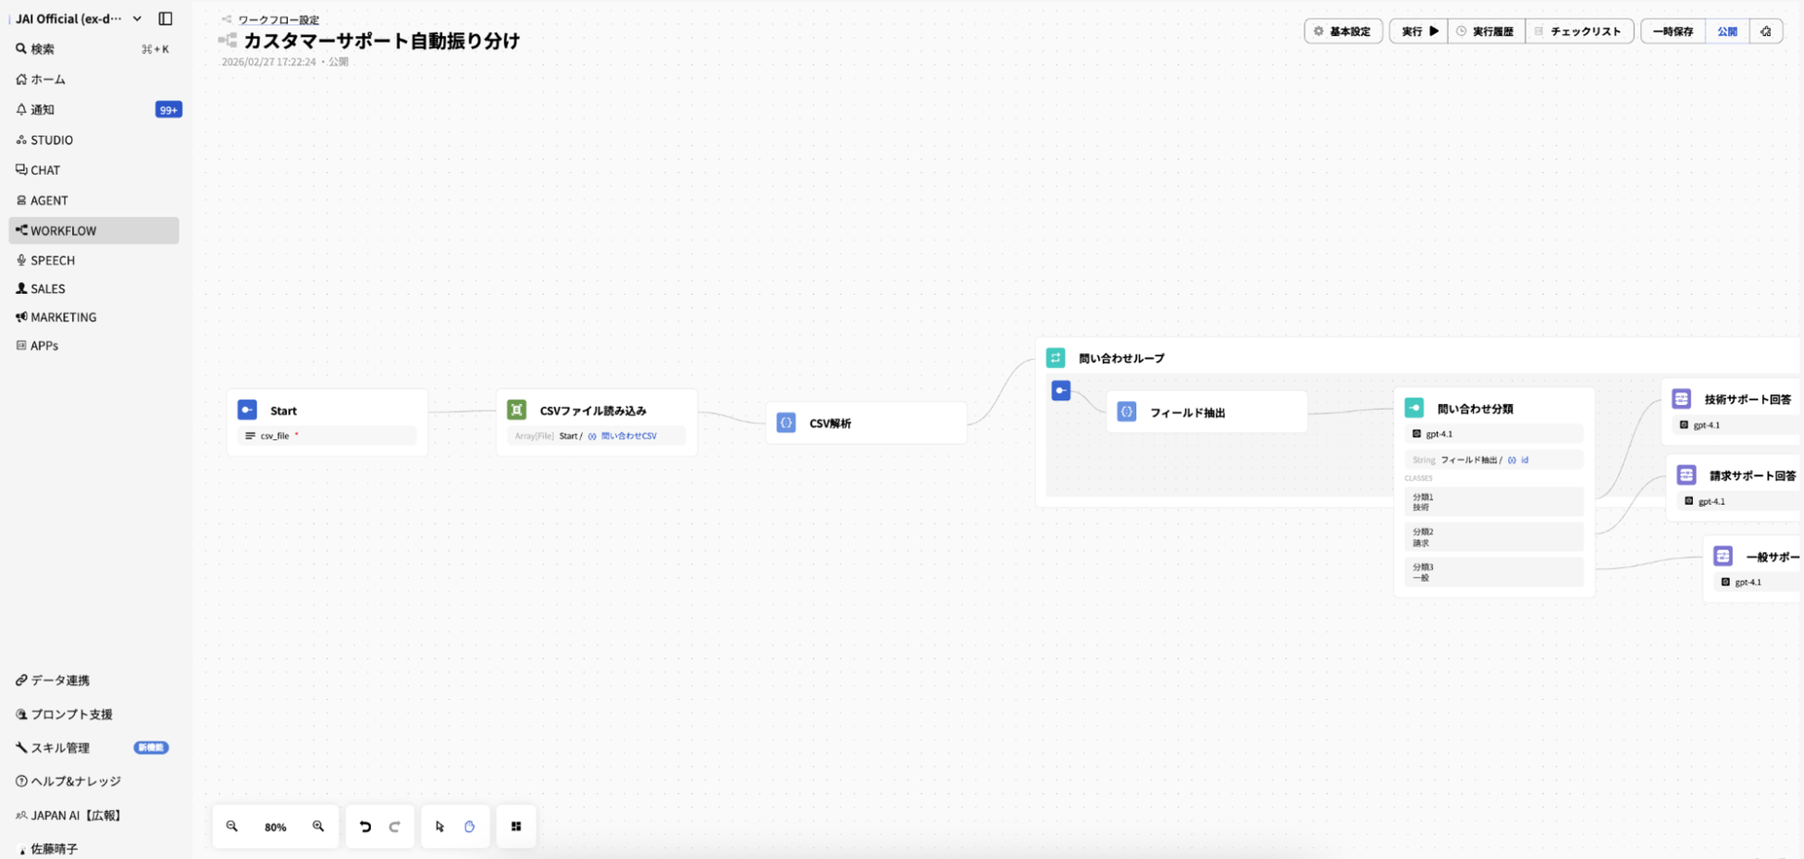Click the 問い合わせループ loop node icon
This screenshot has height=859, width=1804.
[x=1056, y=358]
